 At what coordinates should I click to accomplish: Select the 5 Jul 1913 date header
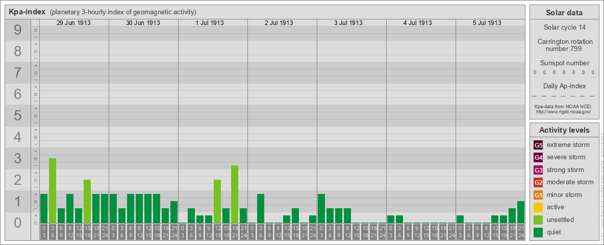click(487, 23)
